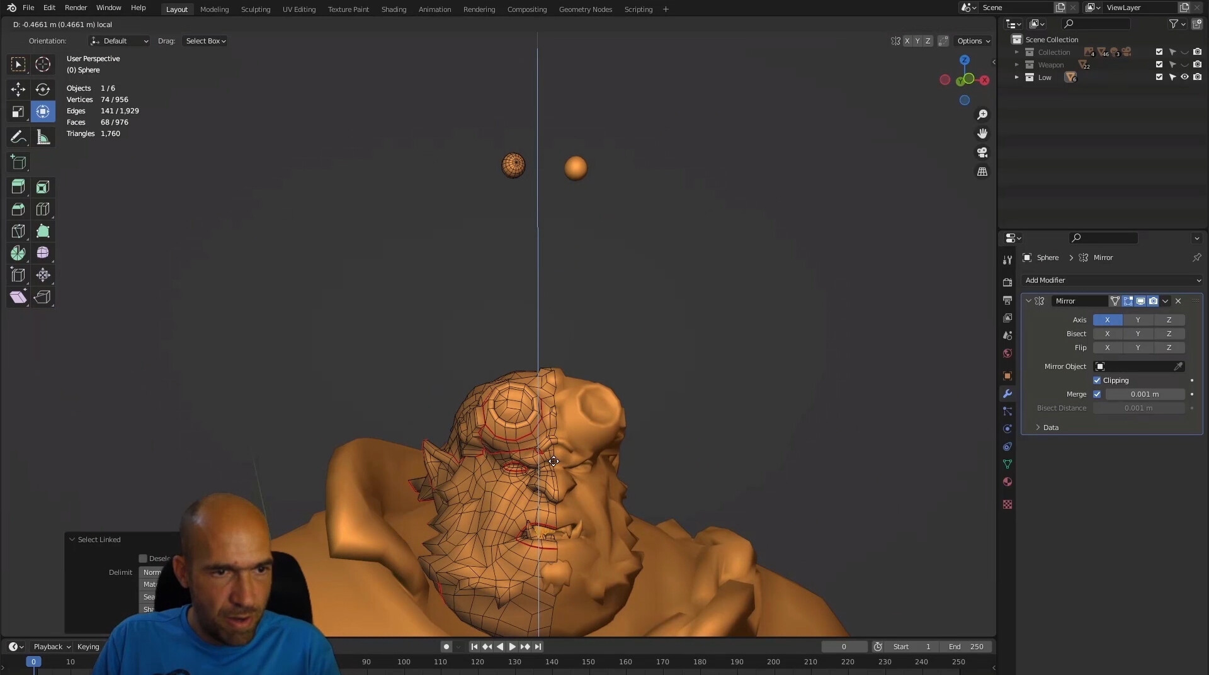Select the Move tool in the toolbar
Image resolution: width=1209 pixels, height=675 pixels.
[x=18, y=89]
